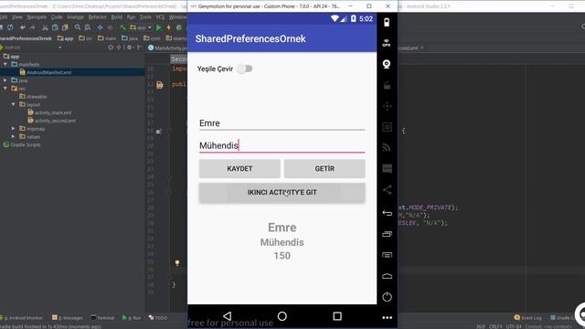The width and height of the screenshot is (585, 329).
Task: Tap Android overview square button
Action: pos(337,316)
